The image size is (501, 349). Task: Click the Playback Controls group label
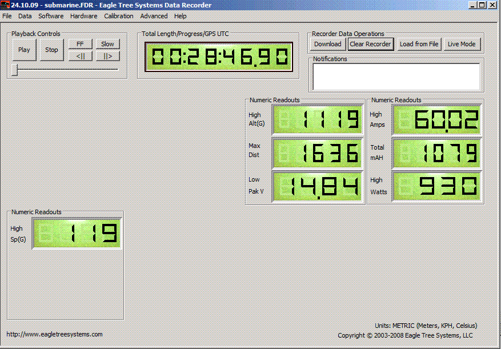[x=36, y=34]
